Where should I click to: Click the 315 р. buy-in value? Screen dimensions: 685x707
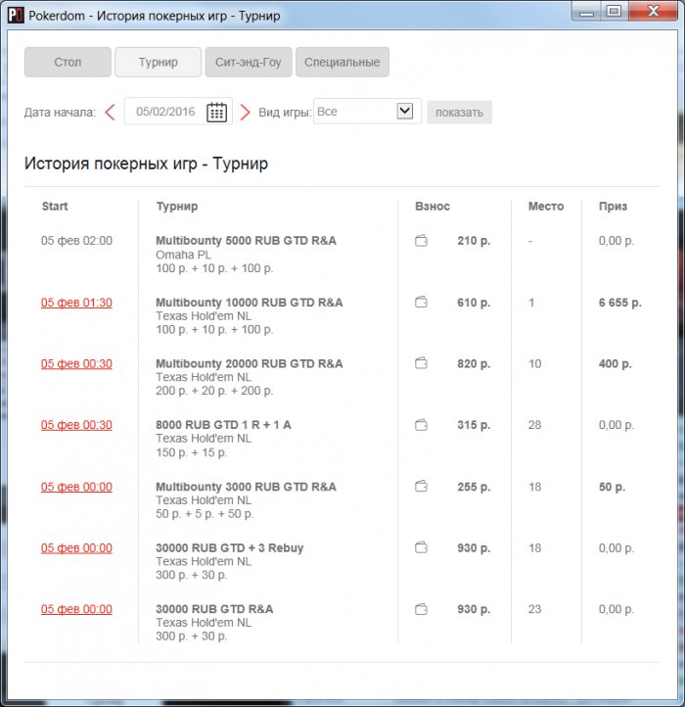tap(474, 425)
